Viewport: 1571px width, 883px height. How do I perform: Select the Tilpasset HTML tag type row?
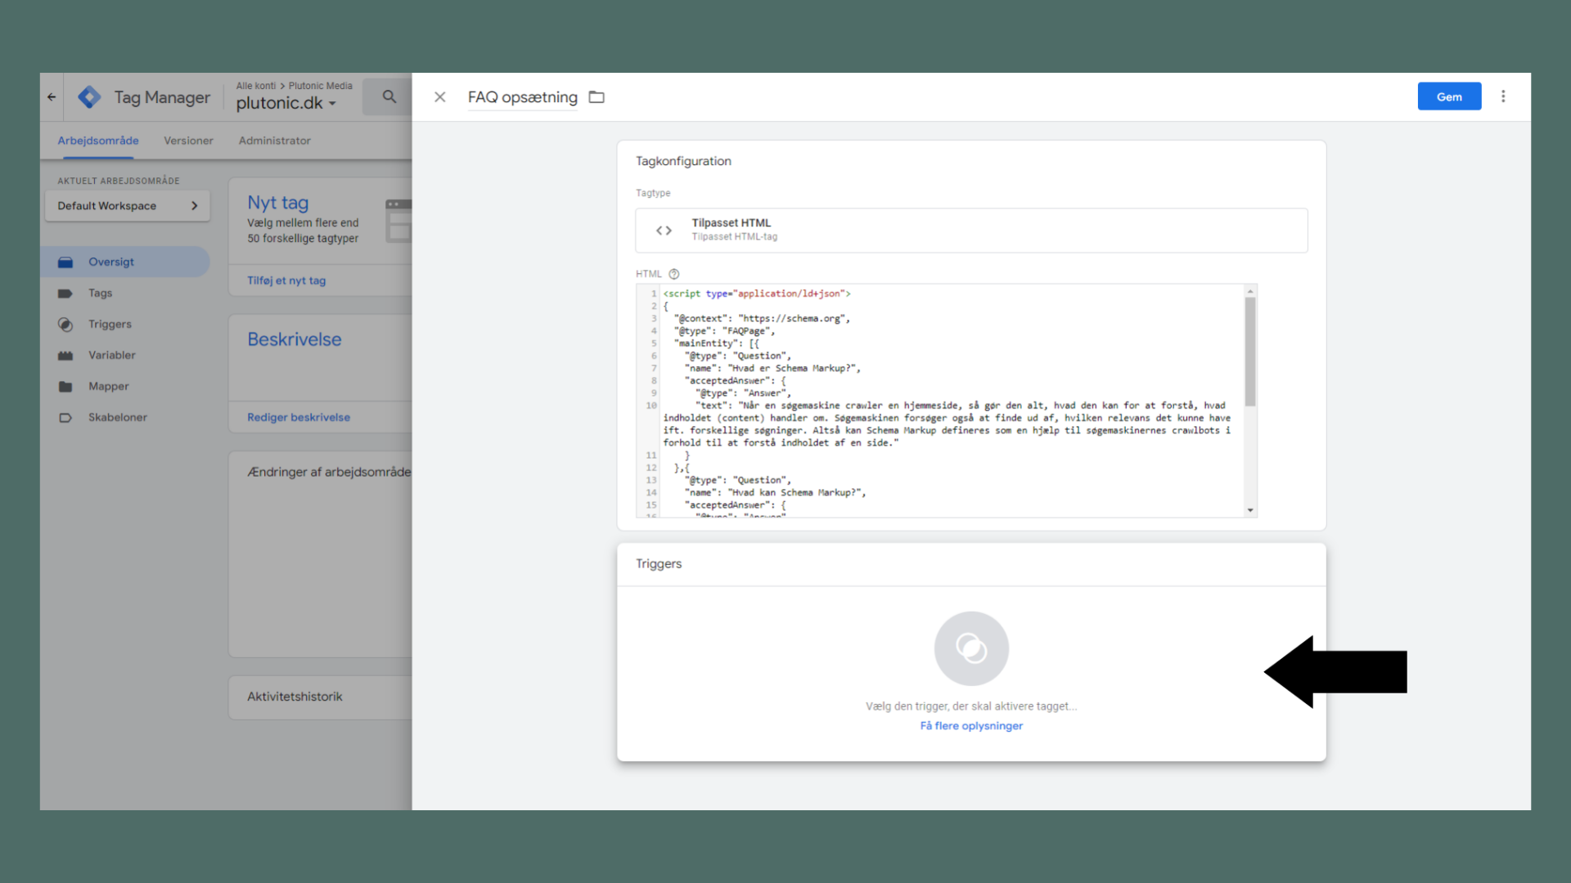(x=971, y=231)
